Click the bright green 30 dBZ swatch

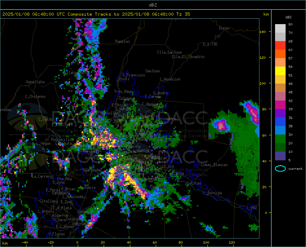(280, 139)
